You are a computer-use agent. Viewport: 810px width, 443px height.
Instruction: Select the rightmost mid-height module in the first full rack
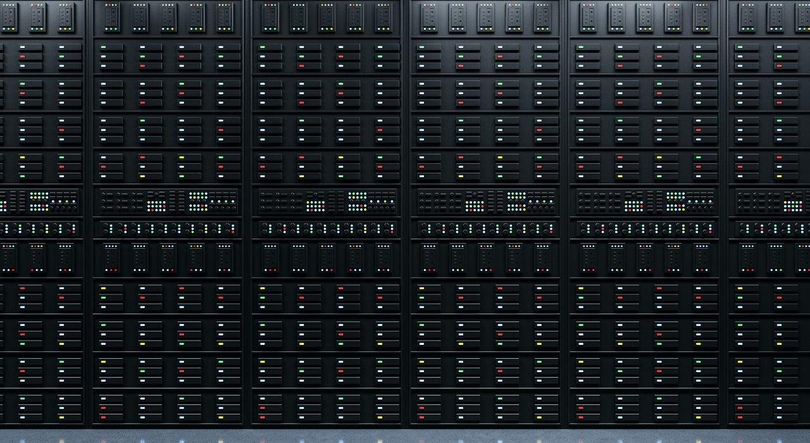224,258
